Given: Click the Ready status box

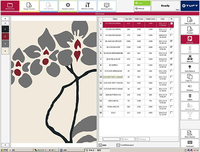Looking at the screenshot, I should pos(166,6).
